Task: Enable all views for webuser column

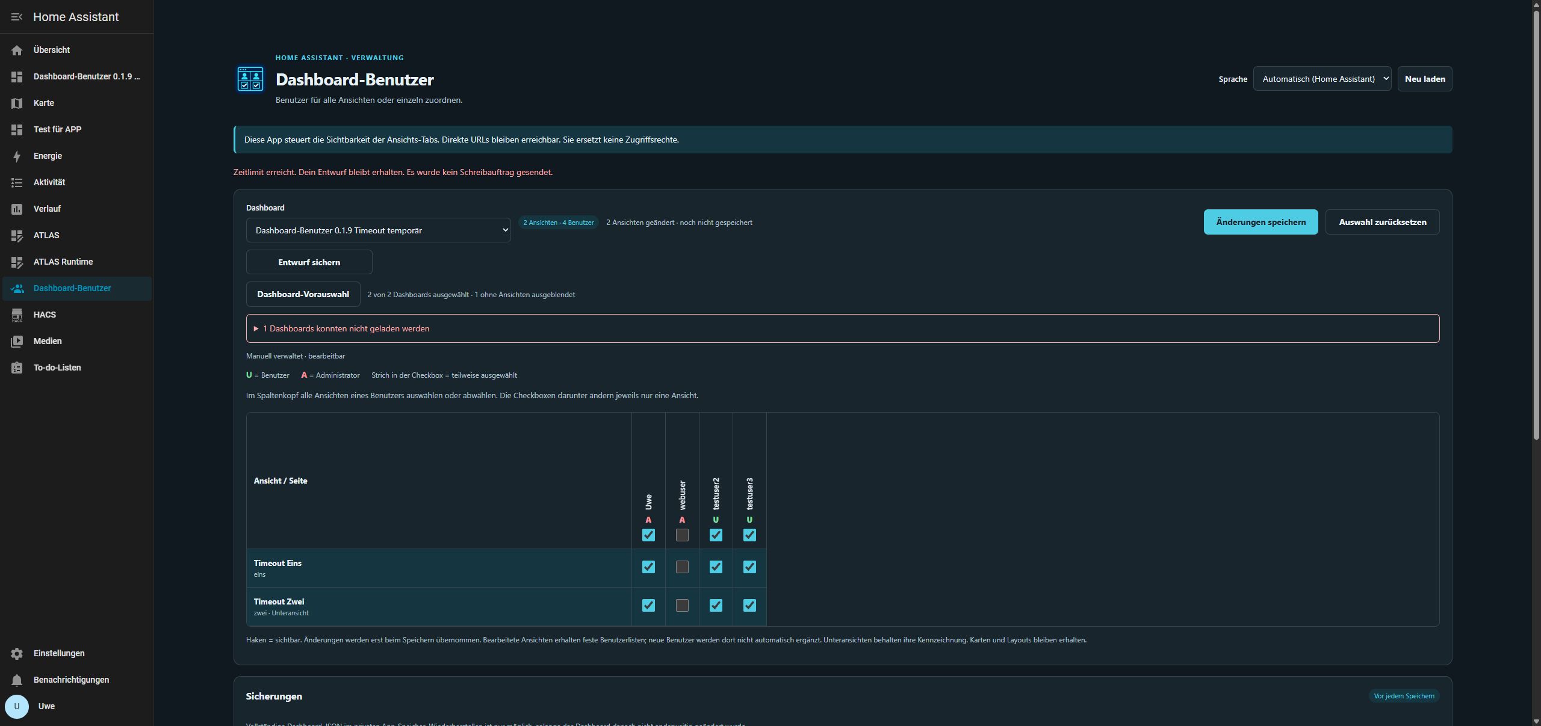Action: click(x=682, y=535)
